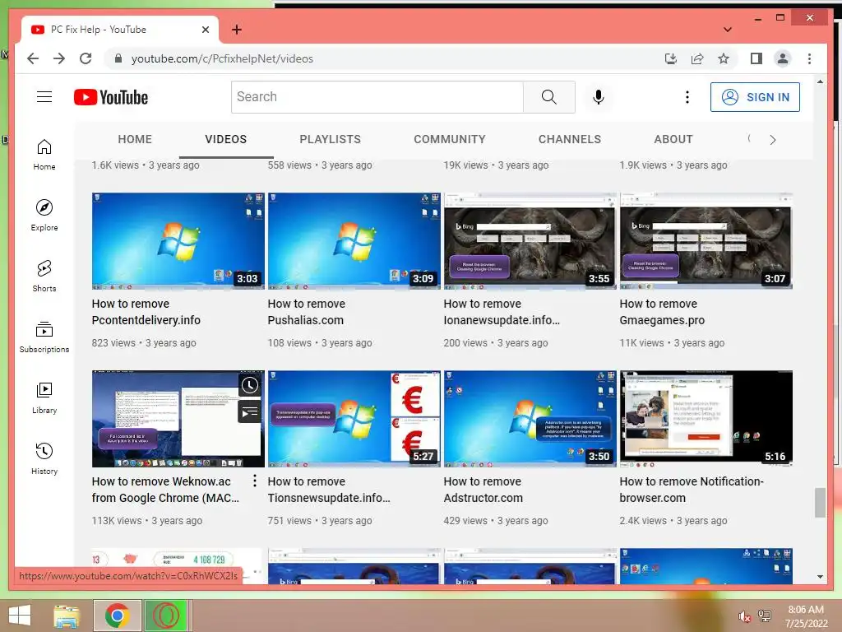Toggle Chrome side panel

(756, 58)
